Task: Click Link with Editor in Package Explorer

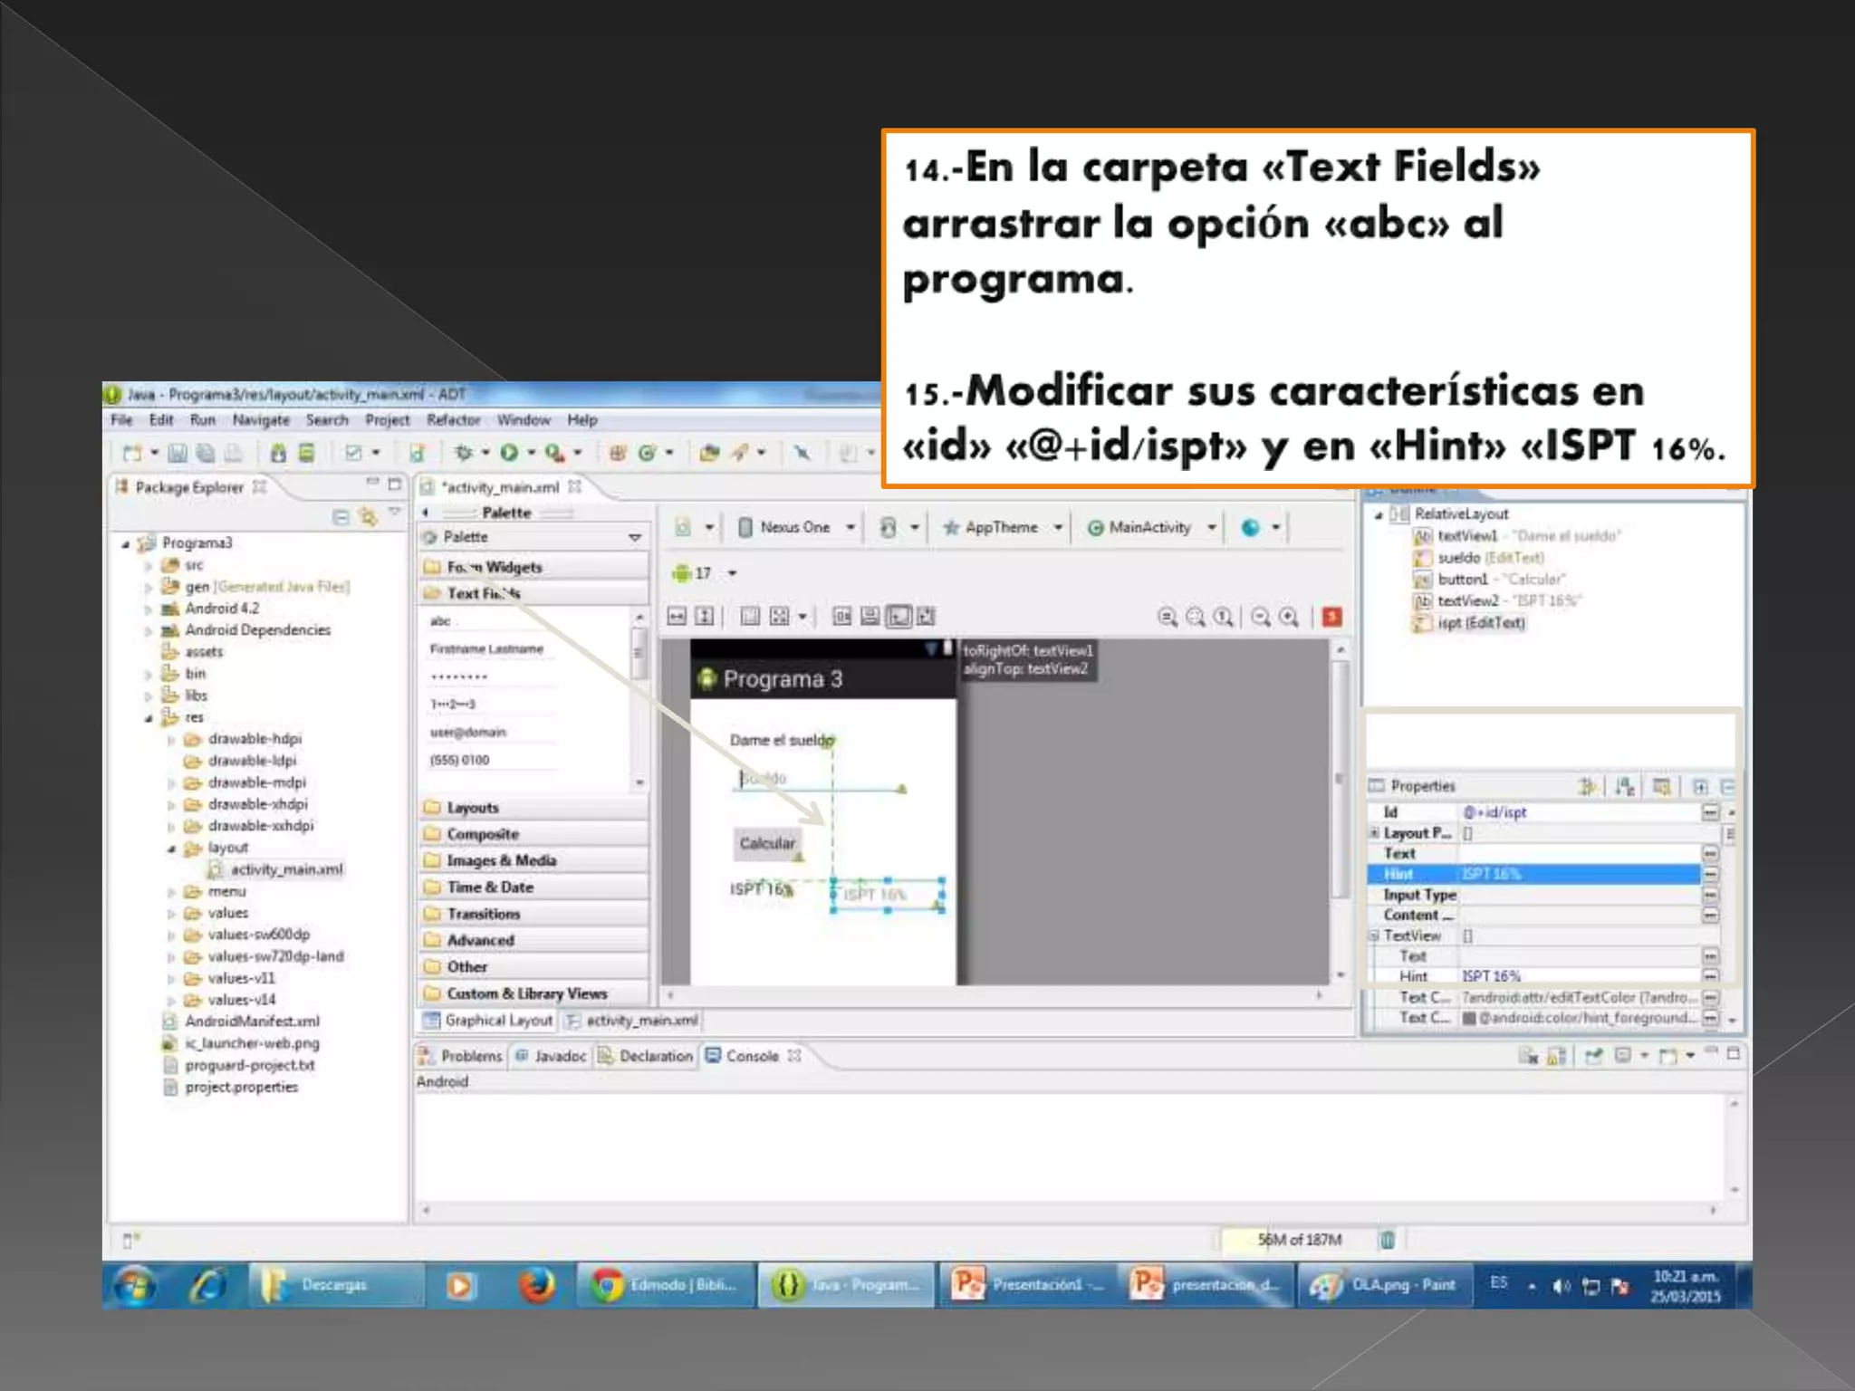Action: (x=368, y=517)
